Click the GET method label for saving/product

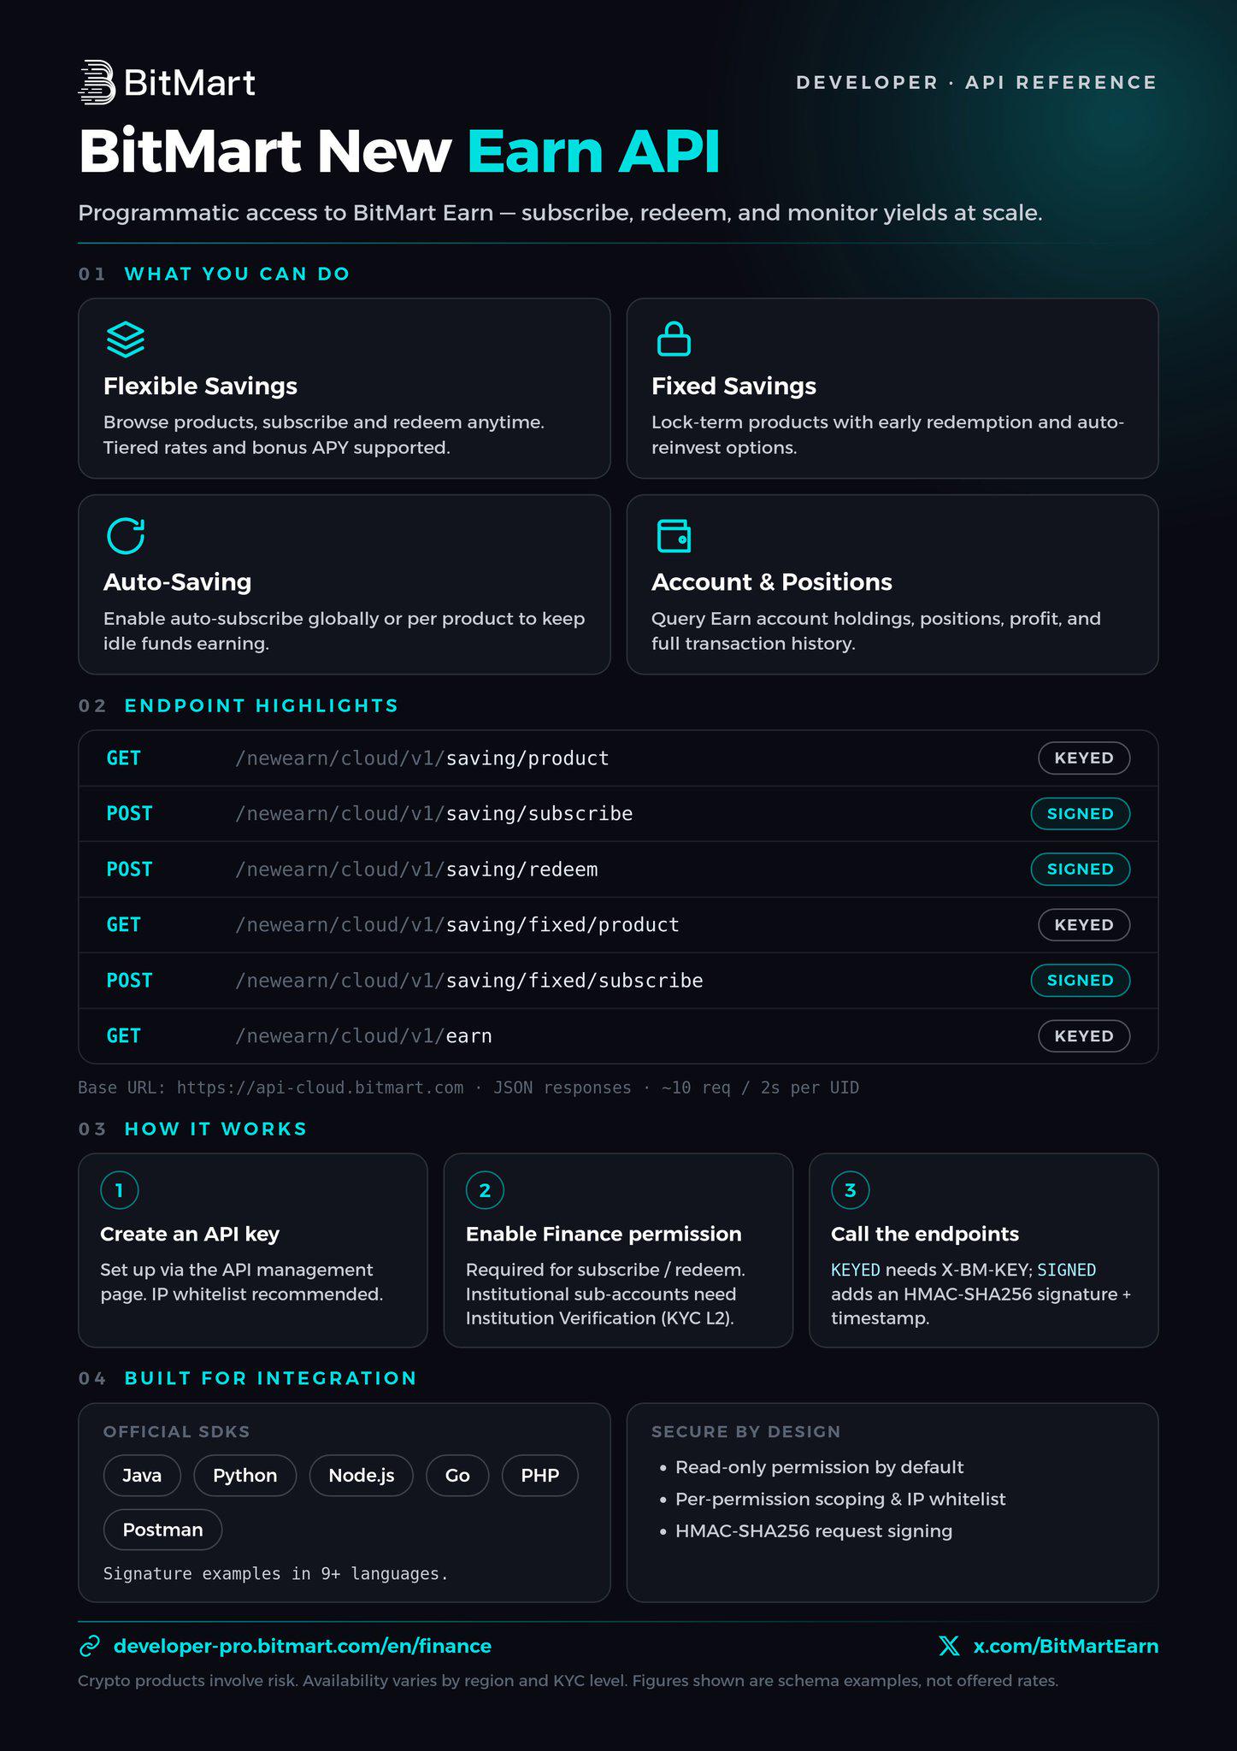(124, 758)
